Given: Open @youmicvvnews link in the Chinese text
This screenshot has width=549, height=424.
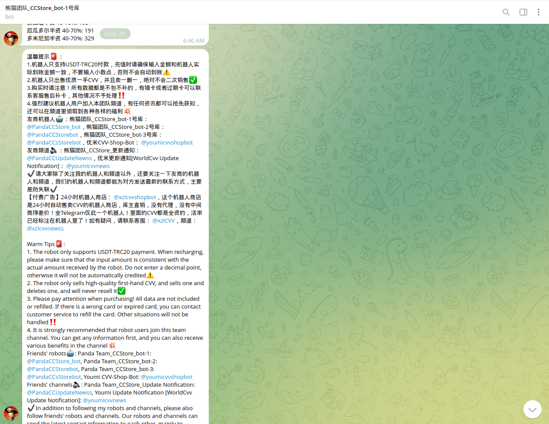Looking at the screenshot, I should 88,166.
